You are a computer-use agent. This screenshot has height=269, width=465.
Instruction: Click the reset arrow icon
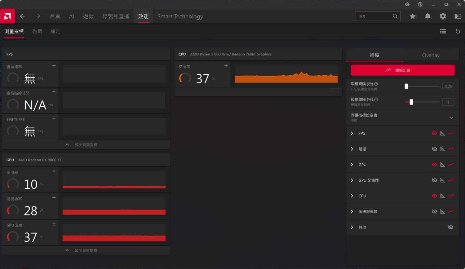(458, 31)
